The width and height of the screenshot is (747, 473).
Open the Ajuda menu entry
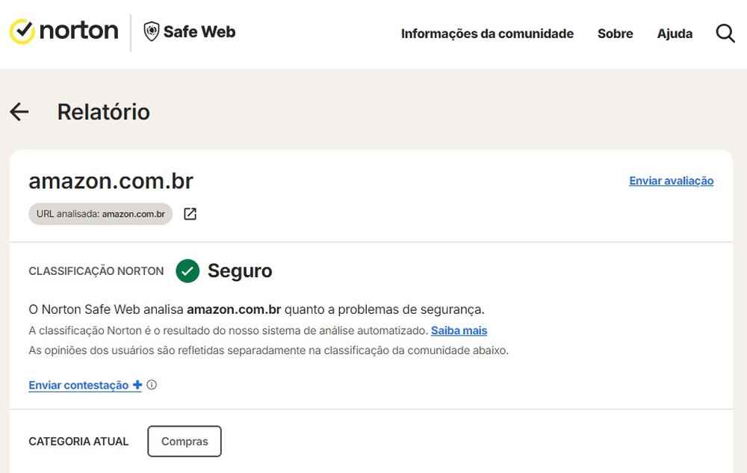coord(675,34)
